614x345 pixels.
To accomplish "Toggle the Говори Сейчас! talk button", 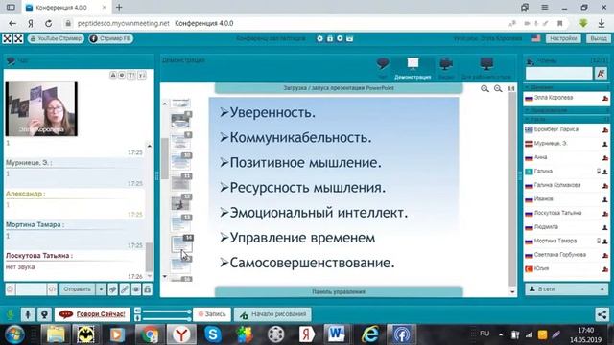I will 92,314.
